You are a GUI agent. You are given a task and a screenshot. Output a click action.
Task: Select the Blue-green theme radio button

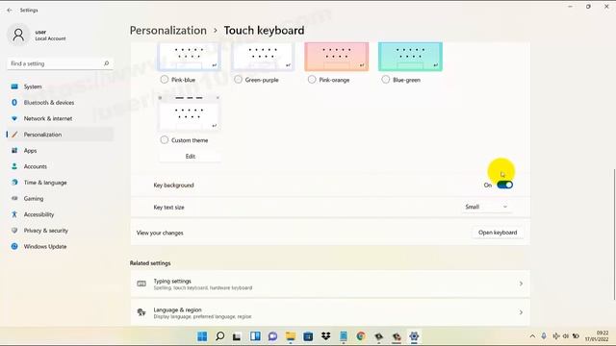386,80
